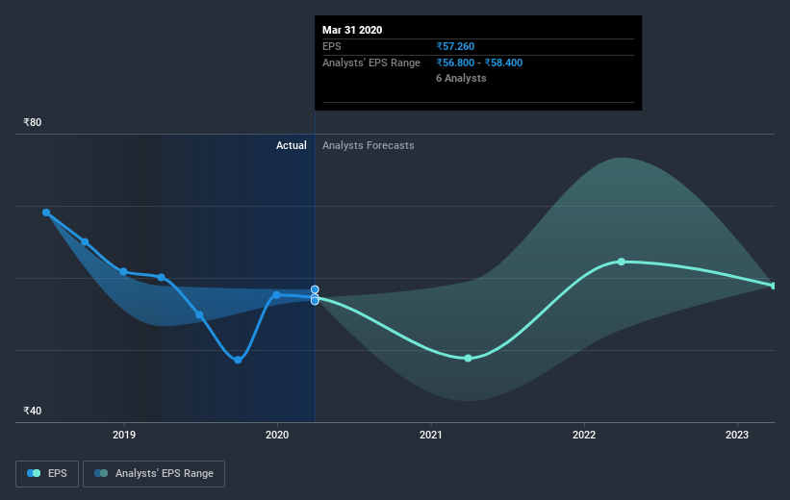This screenshot has width=790, height=500.
Task: Click the lowest hollow marker at Mar 2020
Action: 315,301
